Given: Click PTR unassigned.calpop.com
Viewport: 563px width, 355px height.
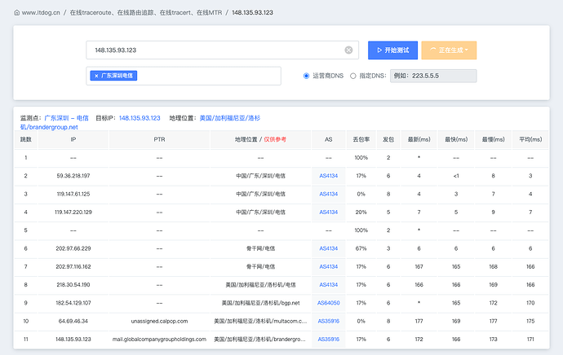Looking at the screenshot, I should tap(159, 321).
